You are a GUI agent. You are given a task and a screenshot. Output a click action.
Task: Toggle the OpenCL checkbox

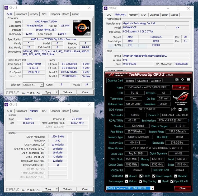click(x=126, y=176)
